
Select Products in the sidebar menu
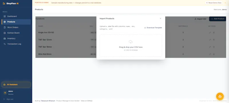coord(16,22)
